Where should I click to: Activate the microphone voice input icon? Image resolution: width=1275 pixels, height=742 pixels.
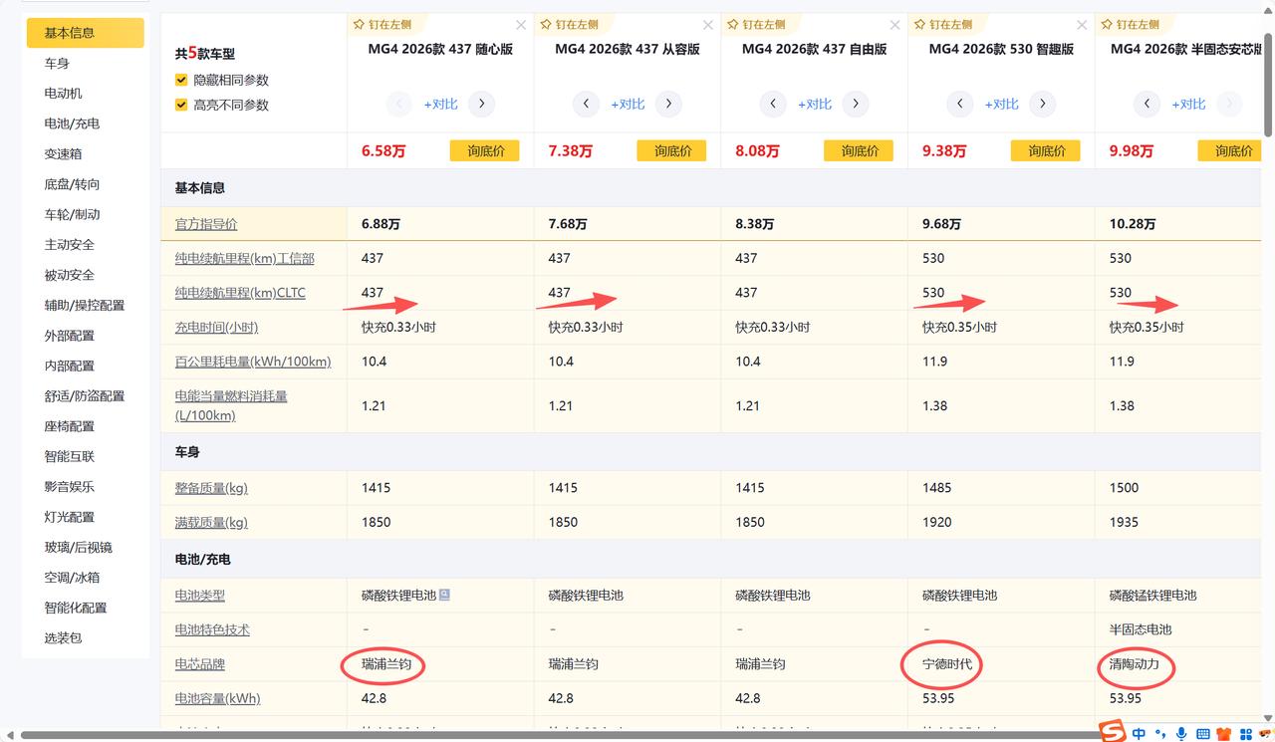pos(1181,734)
